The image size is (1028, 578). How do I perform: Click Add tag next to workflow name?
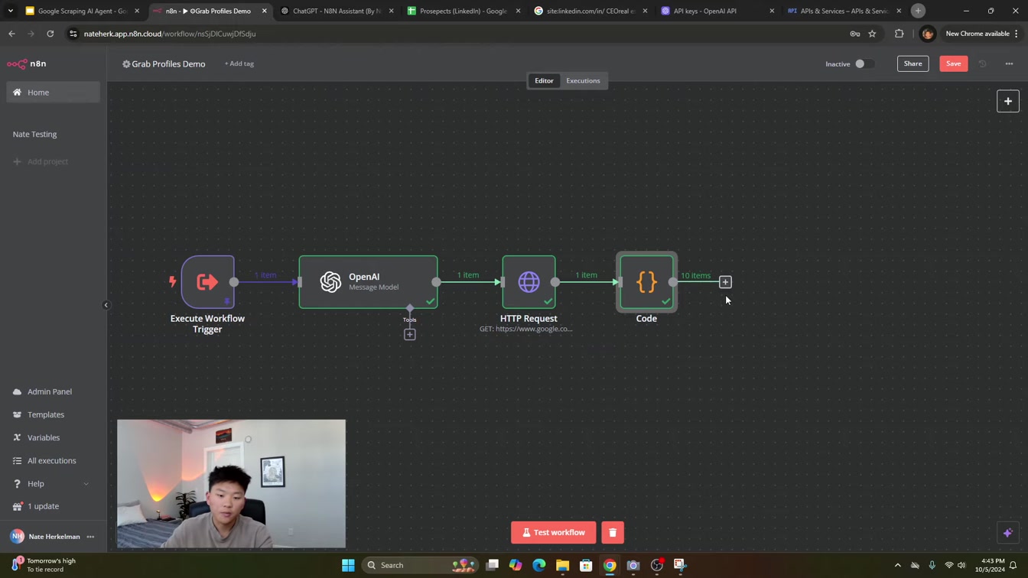tap(239, 64)
